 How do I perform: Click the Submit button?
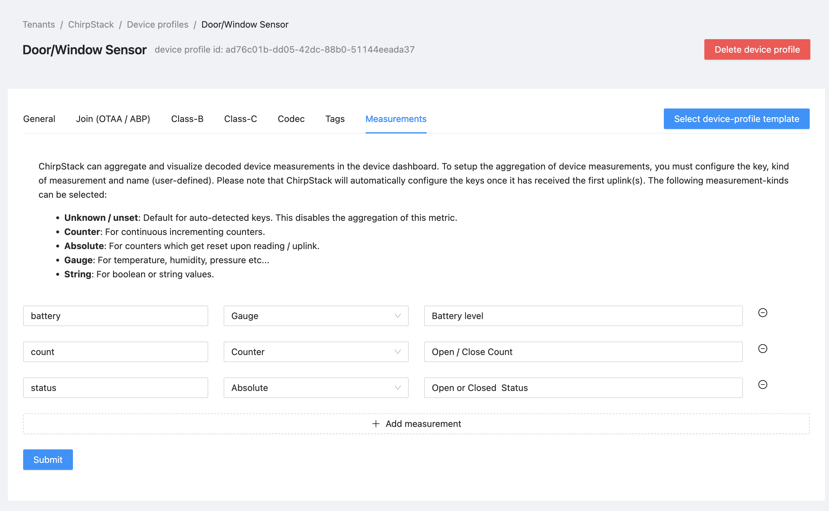[48, 460]
